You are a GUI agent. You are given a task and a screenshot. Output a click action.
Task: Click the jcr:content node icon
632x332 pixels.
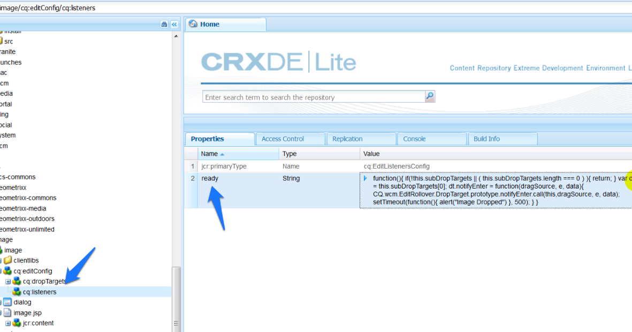pos(17,323)
